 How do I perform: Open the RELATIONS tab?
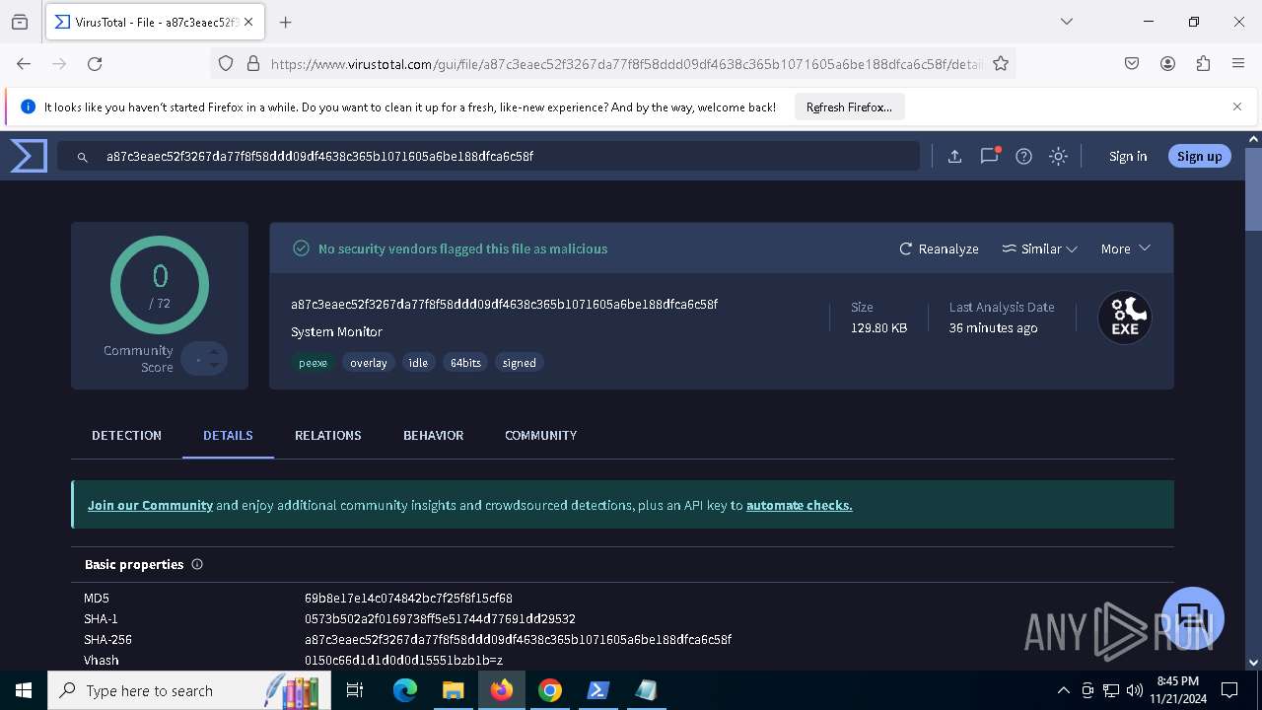(x=328, y=435)
